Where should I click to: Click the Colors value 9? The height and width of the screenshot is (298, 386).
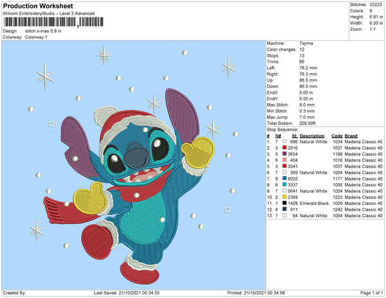pyautogui.click(x=371, y=11)
